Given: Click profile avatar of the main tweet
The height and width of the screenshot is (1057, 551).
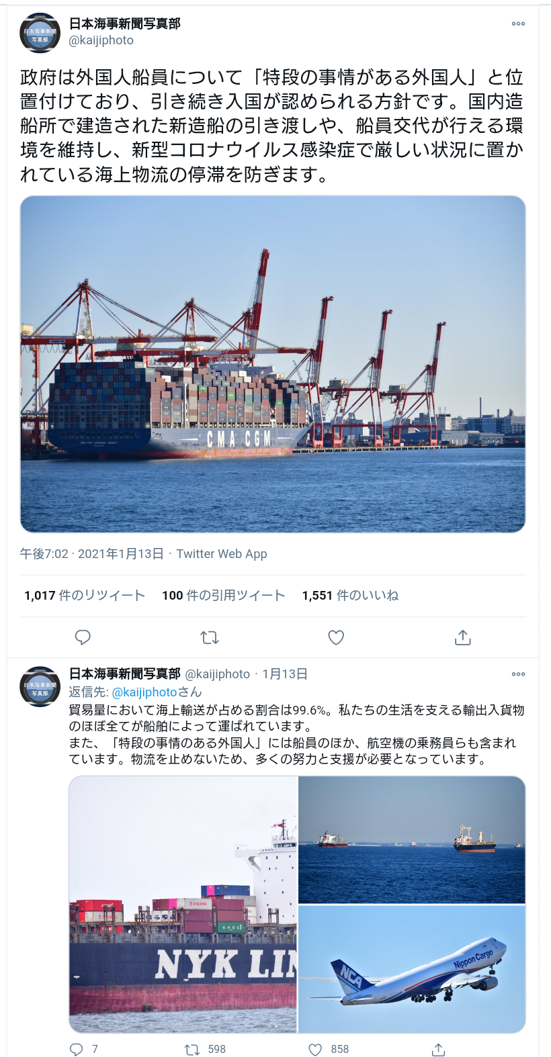Looking at the screenshot, I should pos(40,32).
